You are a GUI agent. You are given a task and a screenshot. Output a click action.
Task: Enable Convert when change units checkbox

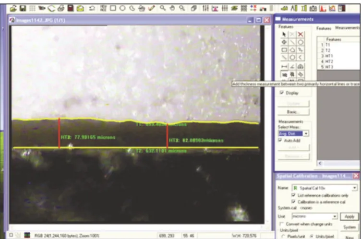pos(282,224)
